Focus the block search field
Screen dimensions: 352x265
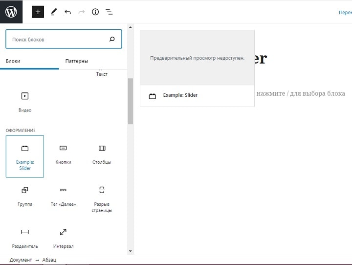(64, 39)
